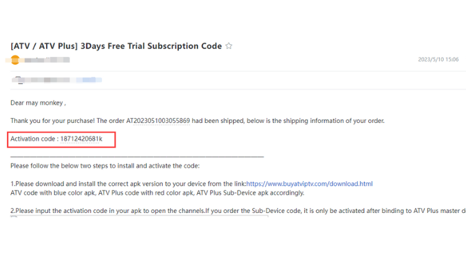Click order number AT2023051003055869
The image size is (466, 262).
pyautogui.click(x=158, y=121)
